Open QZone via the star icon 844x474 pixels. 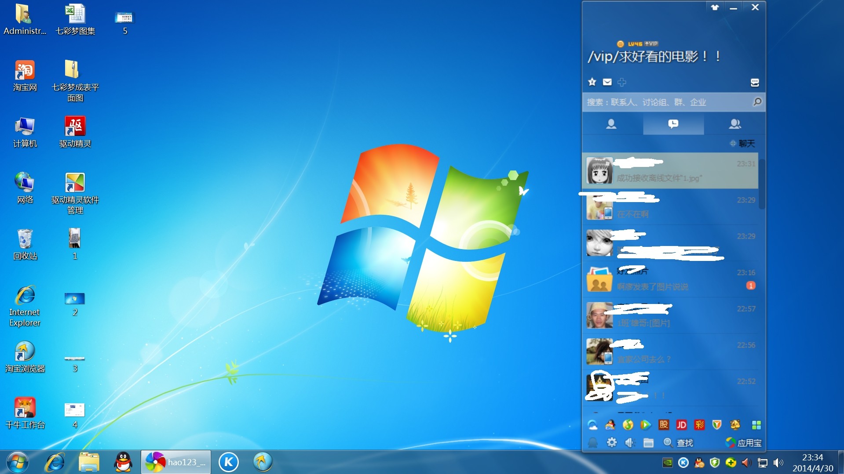592,82
